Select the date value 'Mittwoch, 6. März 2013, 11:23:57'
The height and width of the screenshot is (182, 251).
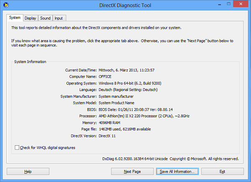pos(126,70)
